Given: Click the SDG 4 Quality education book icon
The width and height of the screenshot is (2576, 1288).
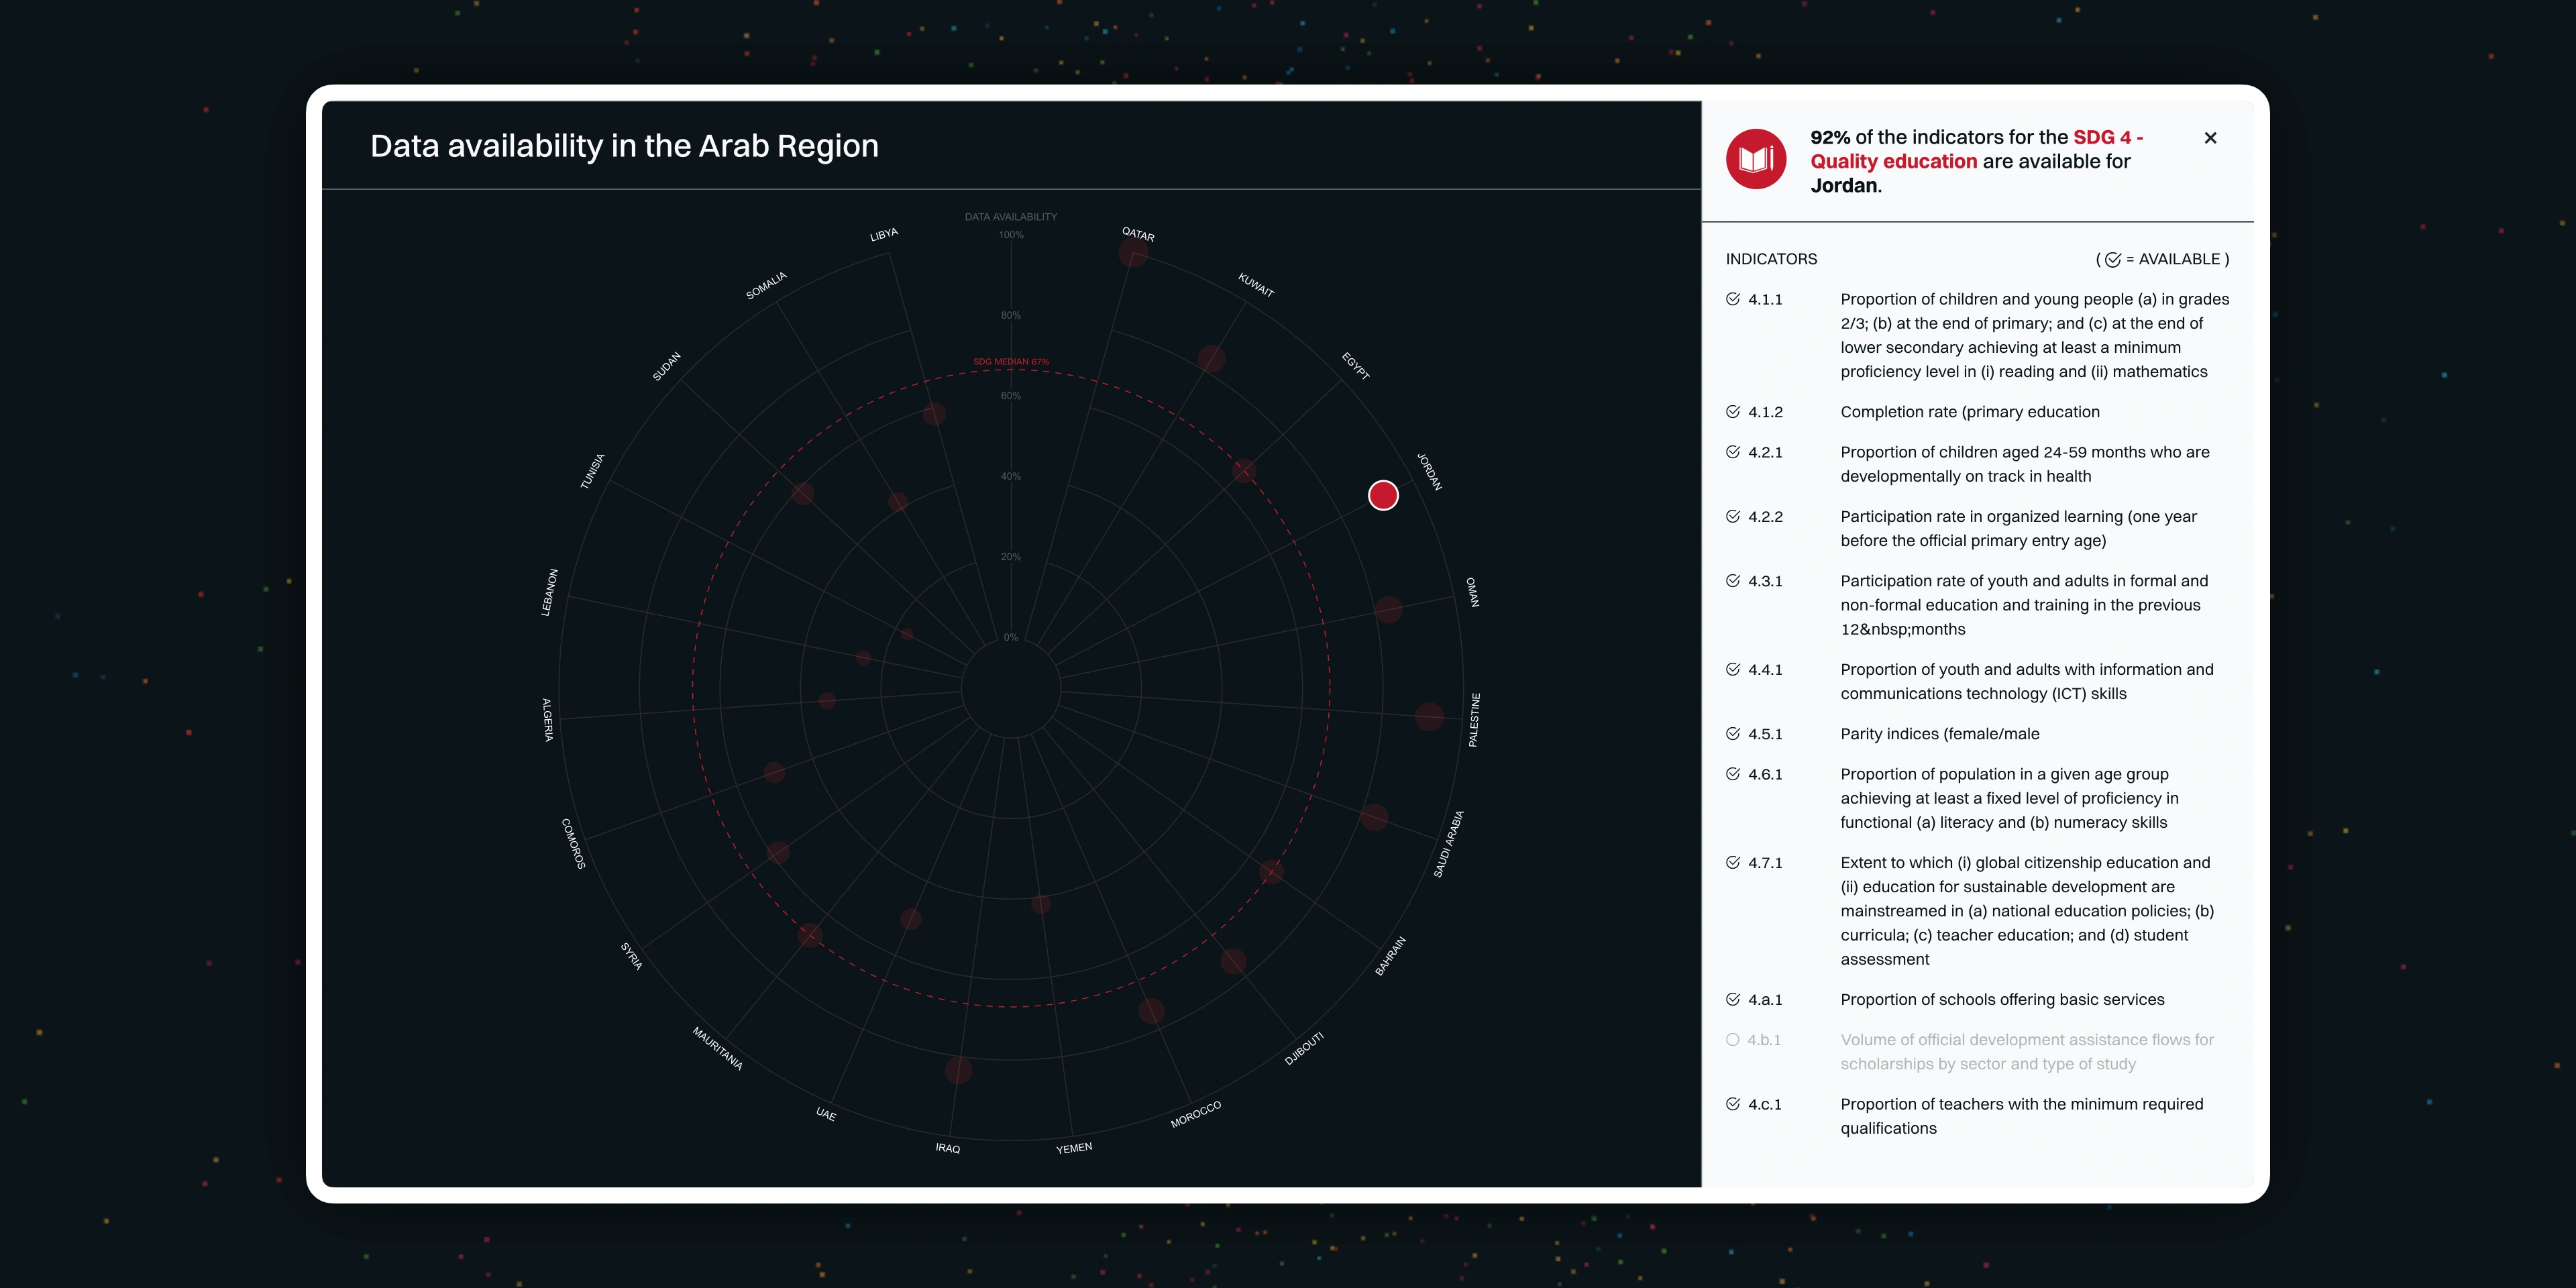Looking at the screenshot, I should click(x=1755, y=159).
